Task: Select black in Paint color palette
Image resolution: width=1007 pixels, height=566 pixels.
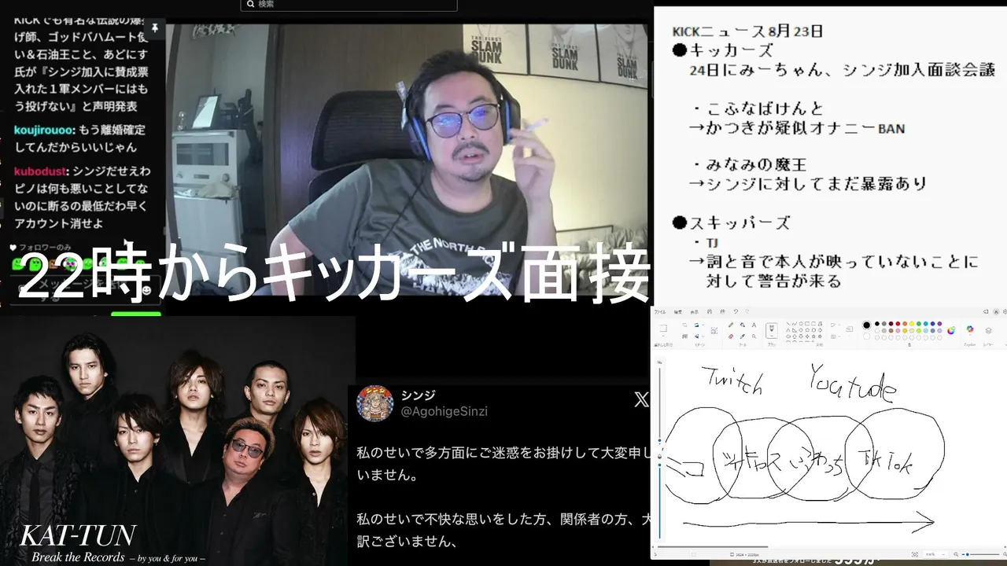Action: [878, 323]
